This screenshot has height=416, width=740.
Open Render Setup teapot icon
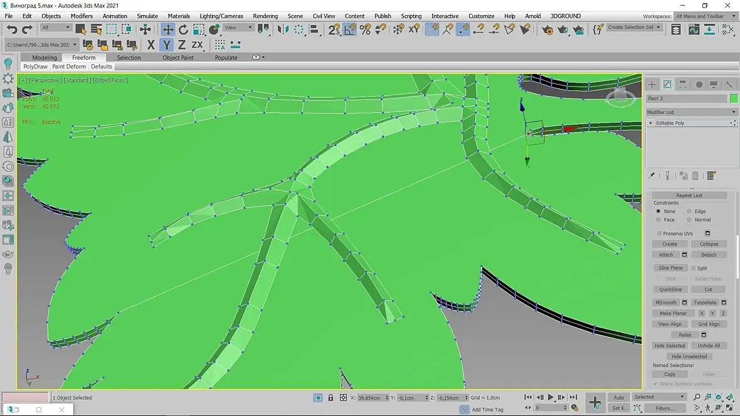tap(547, 29)
